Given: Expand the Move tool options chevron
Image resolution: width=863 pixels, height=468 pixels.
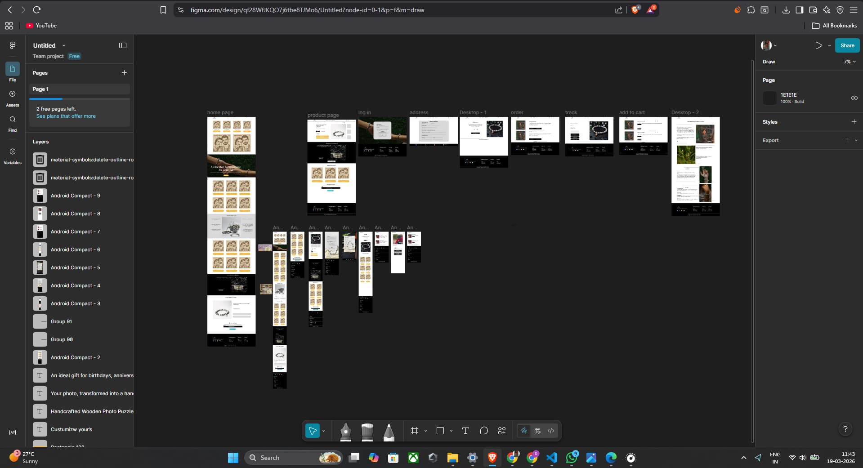Looking at the screenshot, I should 324,431.
